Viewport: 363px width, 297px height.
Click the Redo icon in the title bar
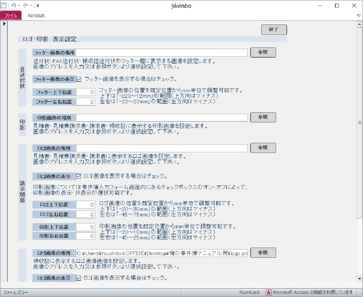[26, 6]
